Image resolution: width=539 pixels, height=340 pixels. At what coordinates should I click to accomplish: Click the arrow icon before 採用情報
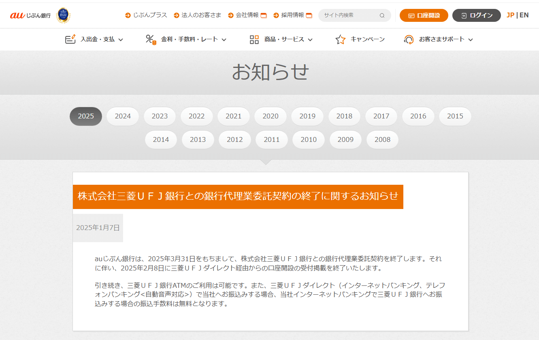pyautogui.click(x=276, y=15)
